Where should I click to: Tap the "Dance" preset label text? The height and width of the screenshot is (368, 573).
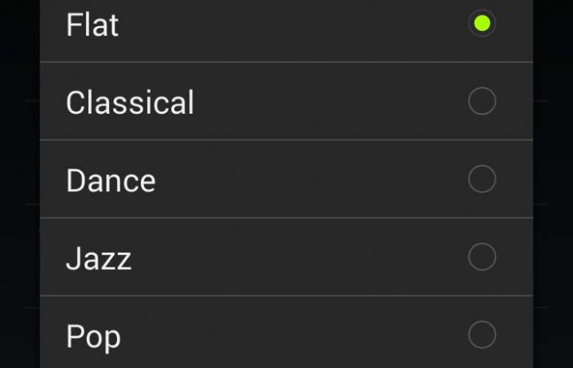pos(111,181)
